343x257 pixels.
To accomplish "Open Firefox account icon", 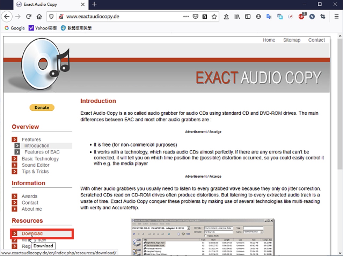I will [x=258, y=17].
